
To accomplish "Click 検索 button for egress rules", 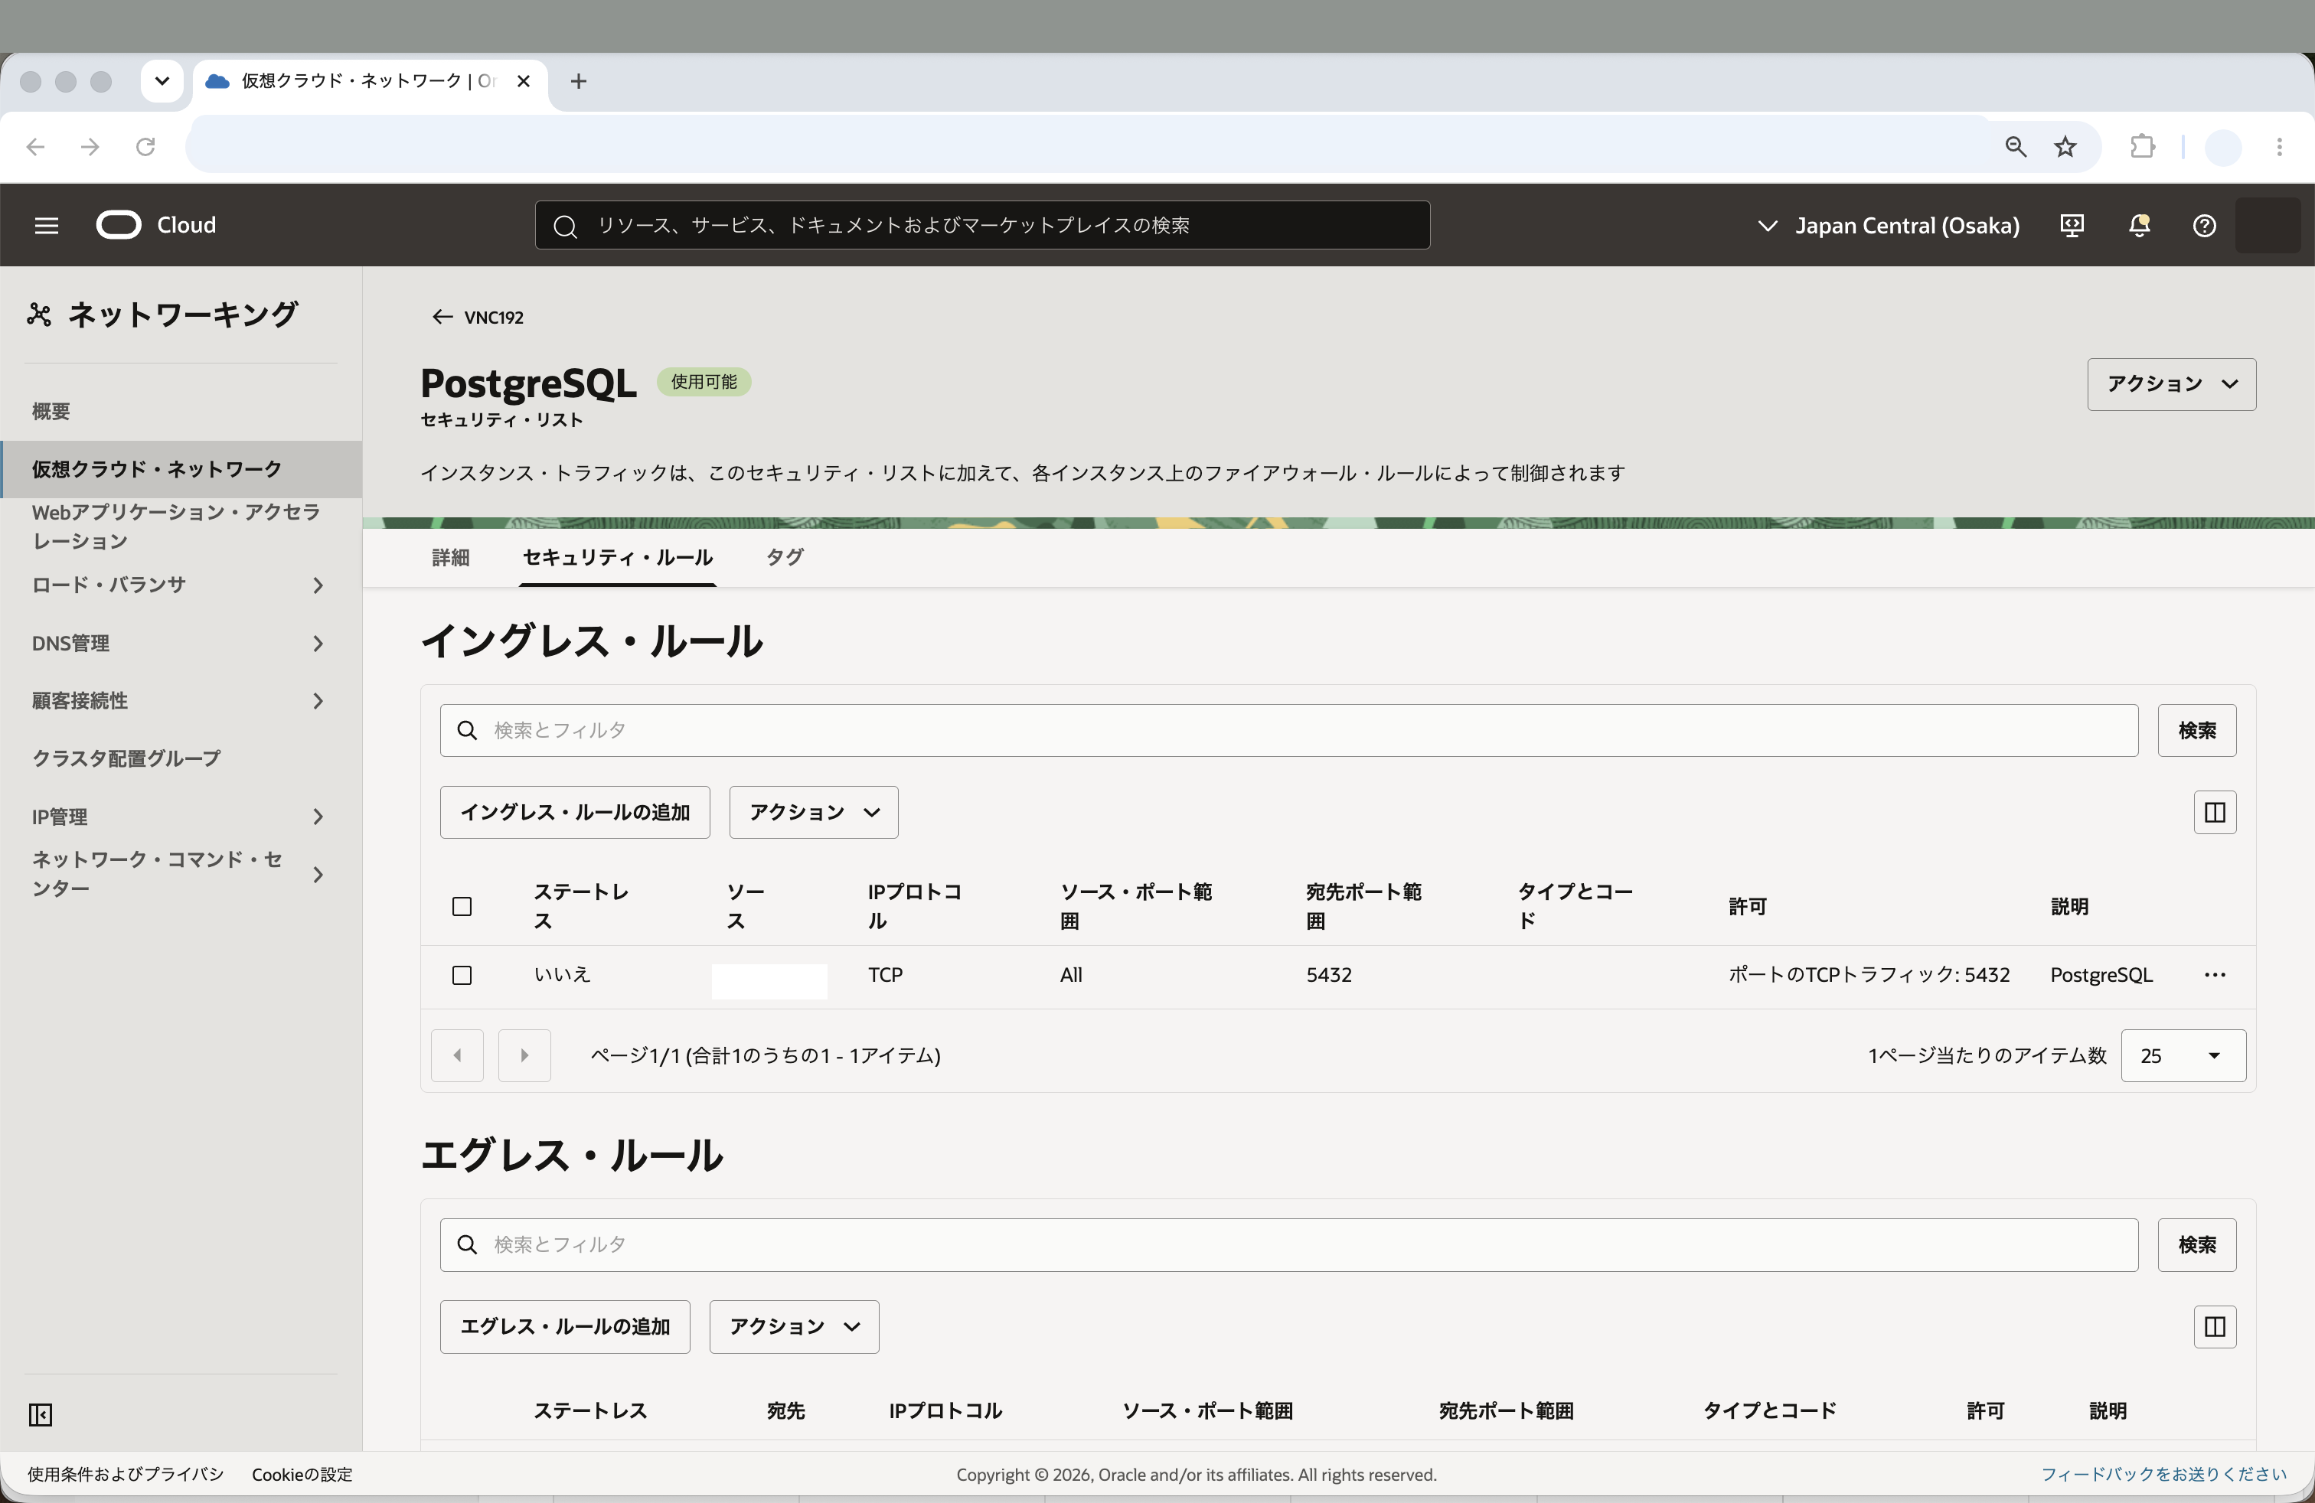I will pos(2196,1245).
